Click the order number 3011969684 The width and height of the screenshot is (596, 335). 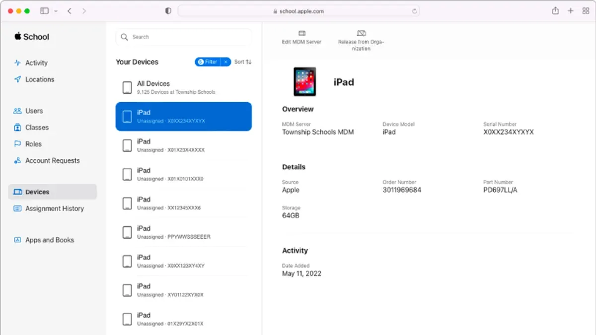(x=402, y=190)
